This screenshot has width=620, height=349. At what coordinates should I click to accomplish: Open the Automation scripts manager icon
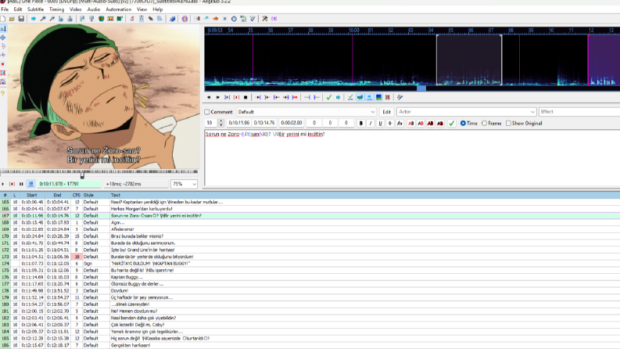tap(173, 19)
